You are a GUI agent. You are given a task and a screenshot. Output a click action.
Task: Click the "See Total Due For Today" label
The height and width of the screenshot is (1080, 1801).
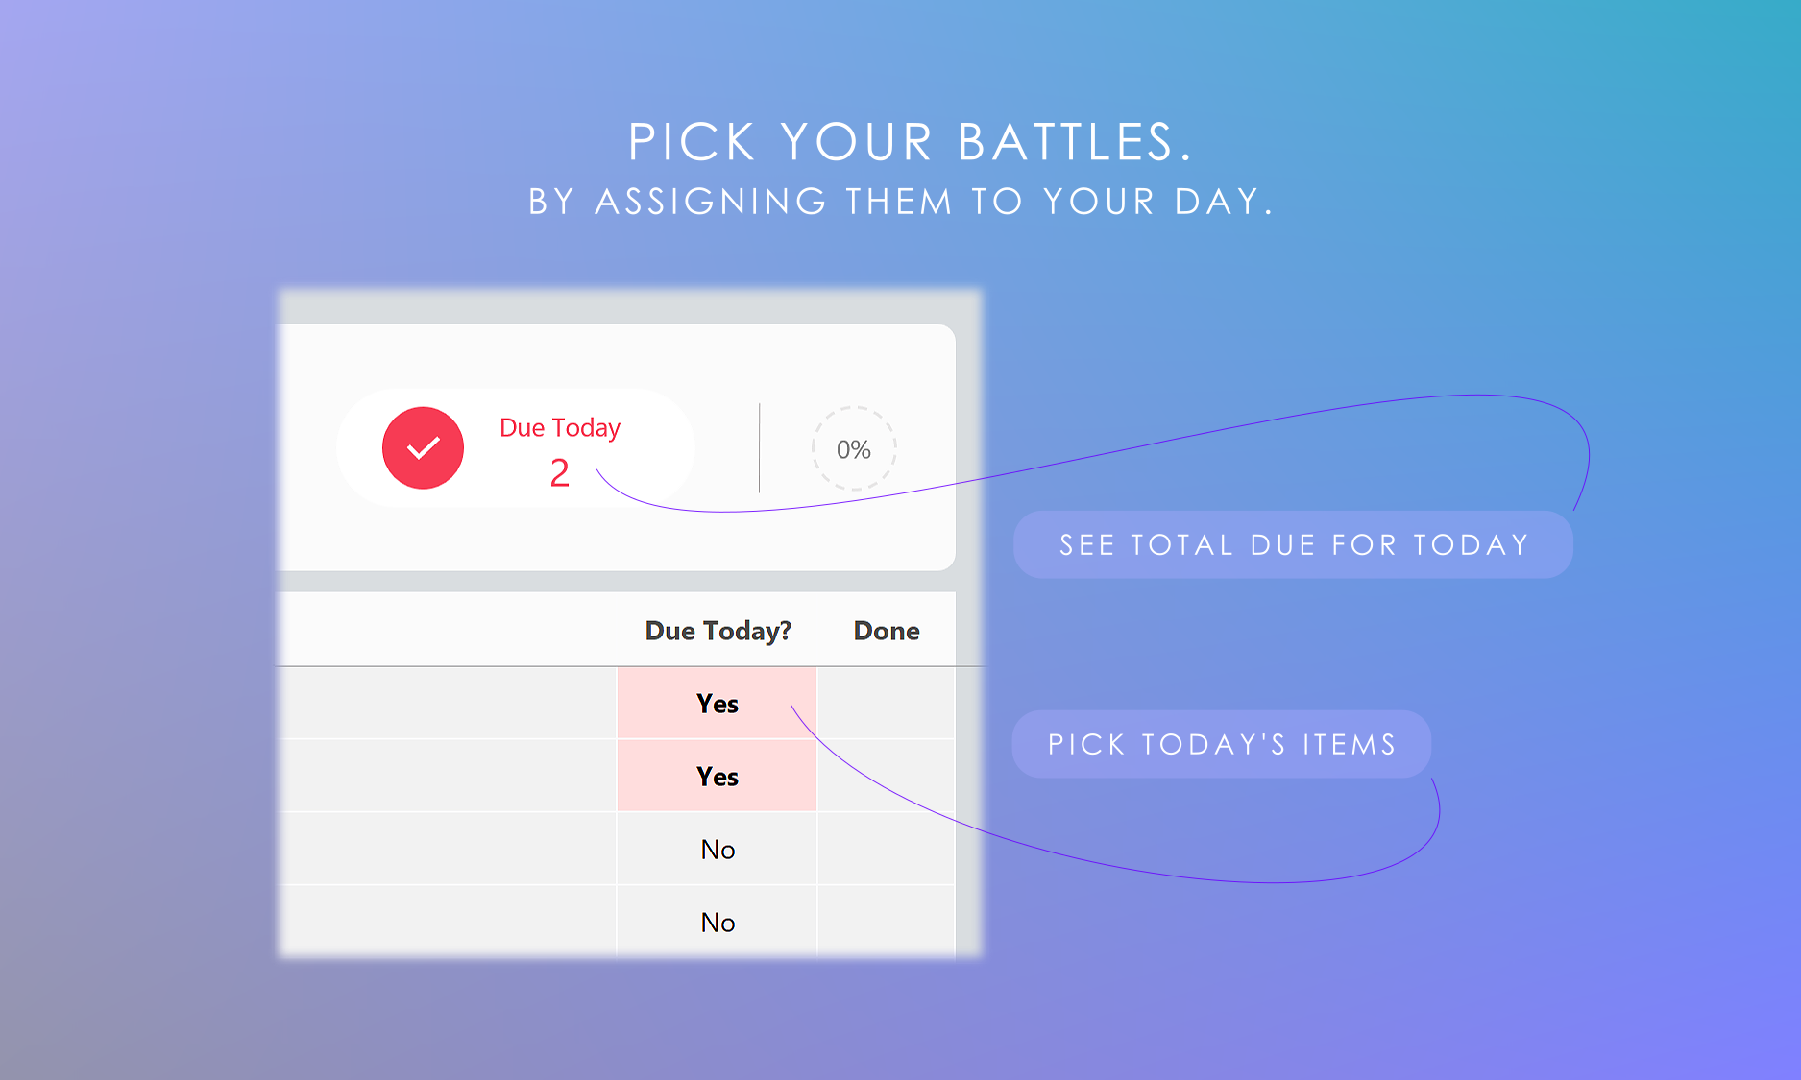[x=1293, y=545]
